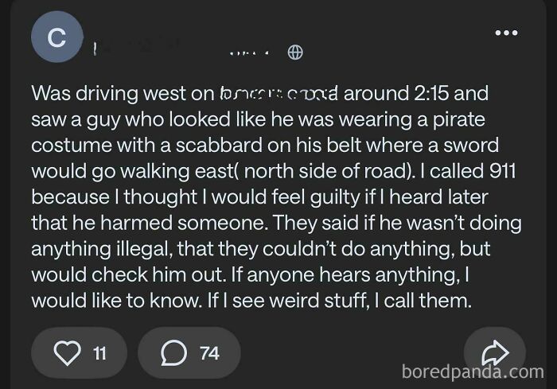The width and height of the screenshot is (557, 389).
Task: Open the 74 comments count
Action: (208, 352)
